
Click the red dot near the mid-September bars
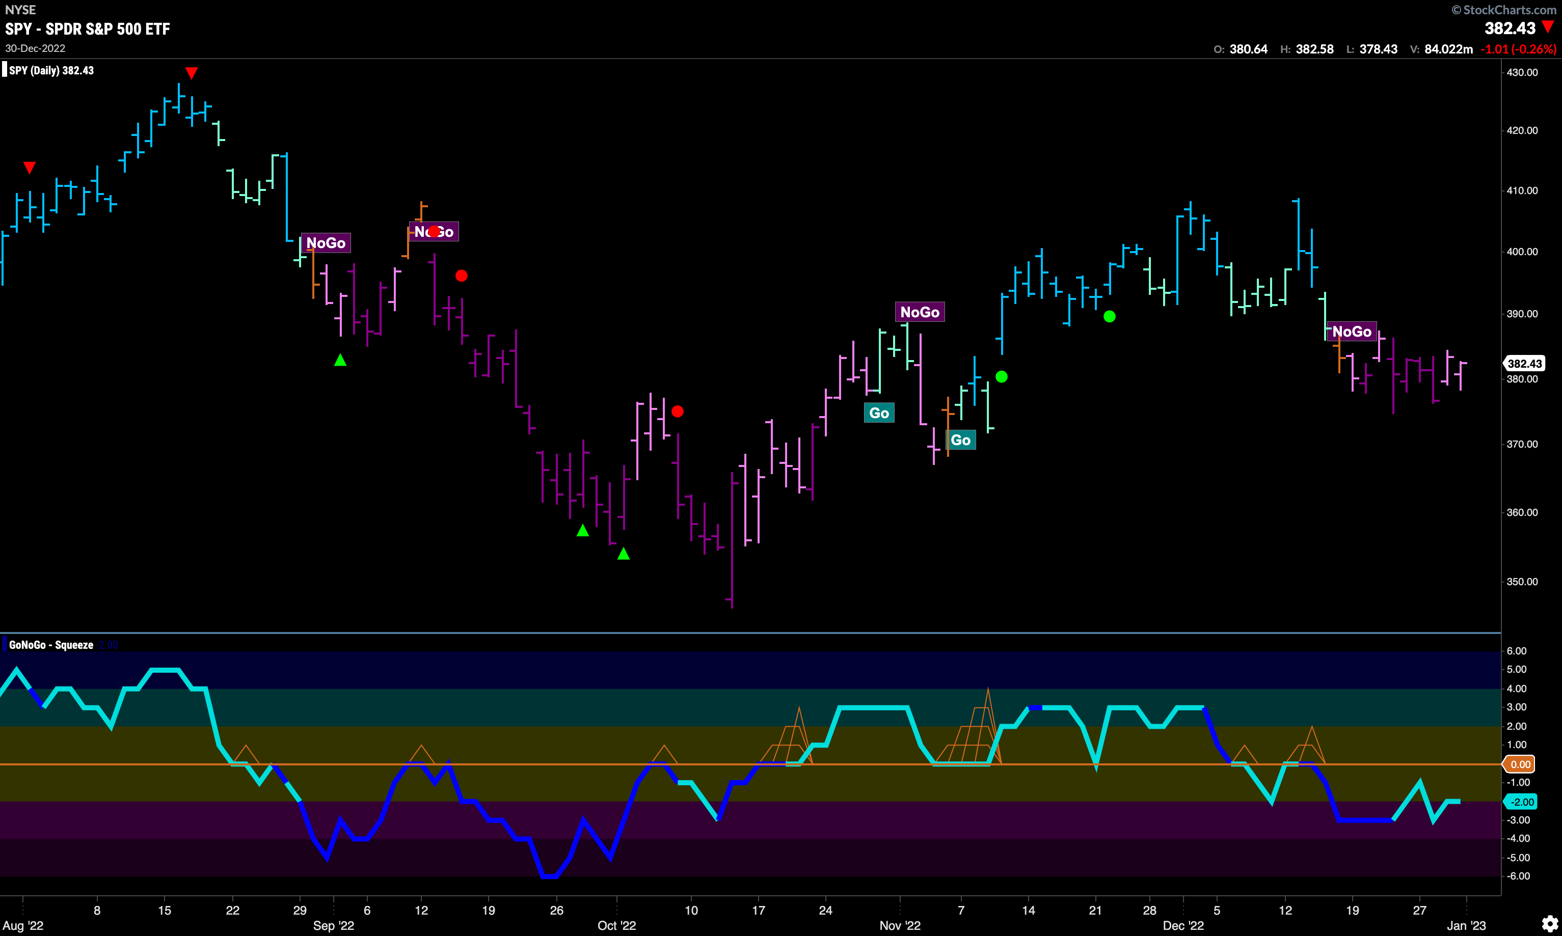pyautogui.click(x=461, y=276)
